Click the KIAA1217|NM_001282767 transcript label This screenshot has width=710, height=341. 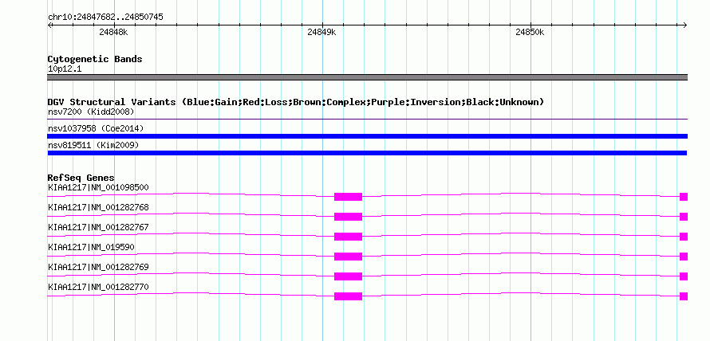pyautogui.click(x=98, y=227)
